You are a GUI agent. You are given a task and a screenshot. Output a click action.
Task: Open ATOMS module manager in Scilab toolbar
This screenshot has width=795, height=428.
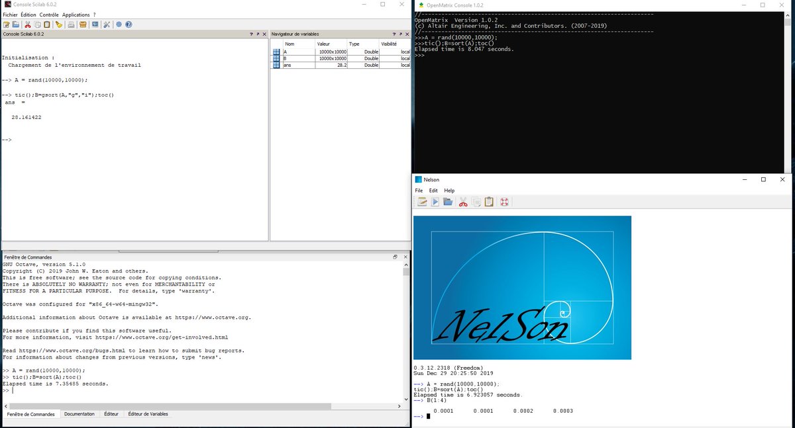(x=83, y=24)
